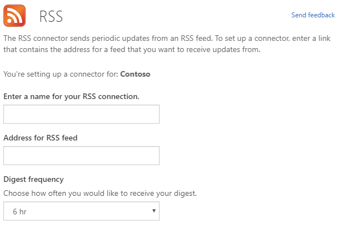Select the 6 hr value text
The image size is (341, 230).
(20, 212)
